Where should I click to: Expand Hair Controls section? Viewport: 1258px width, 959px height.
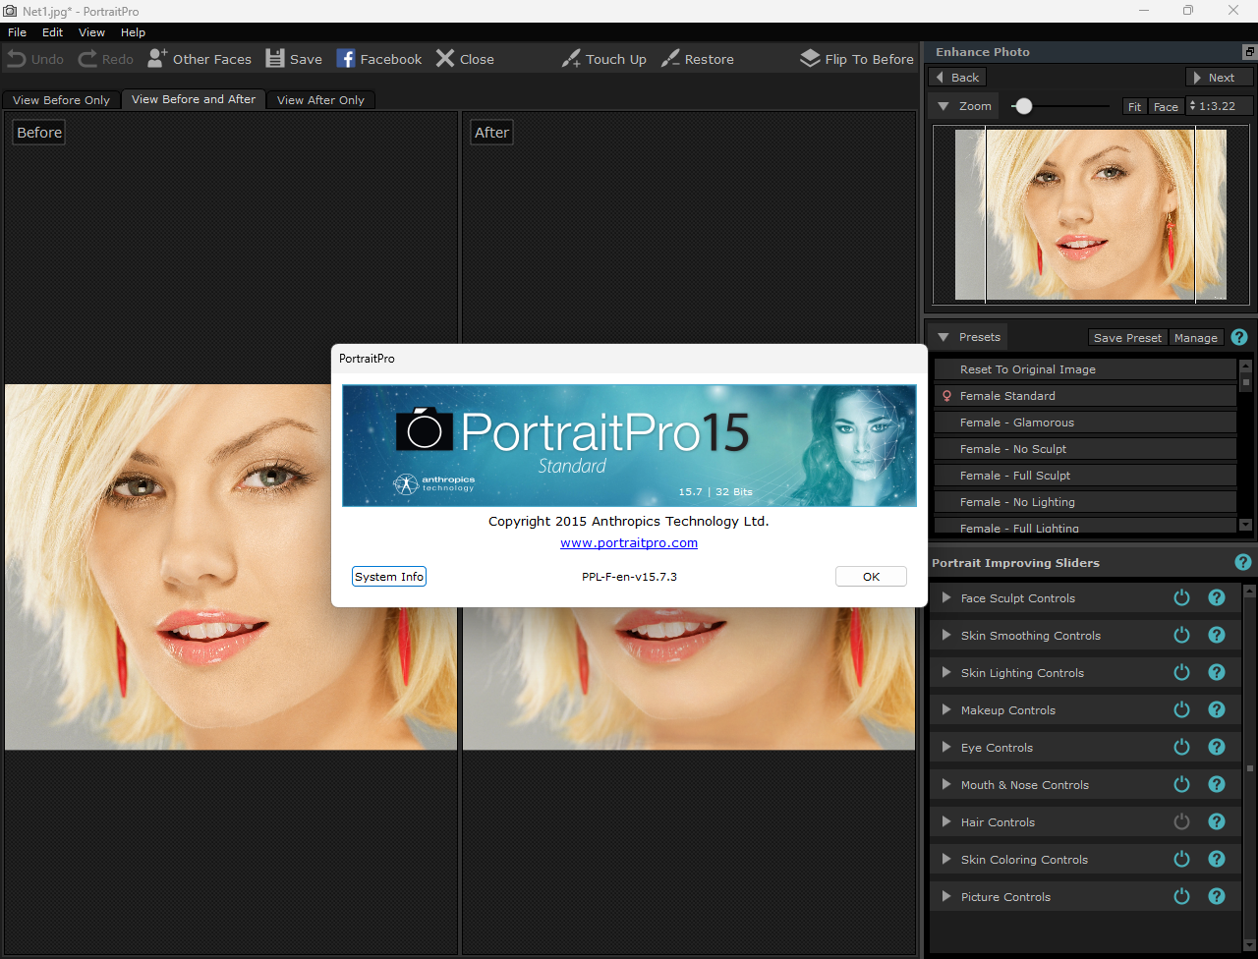946,822
